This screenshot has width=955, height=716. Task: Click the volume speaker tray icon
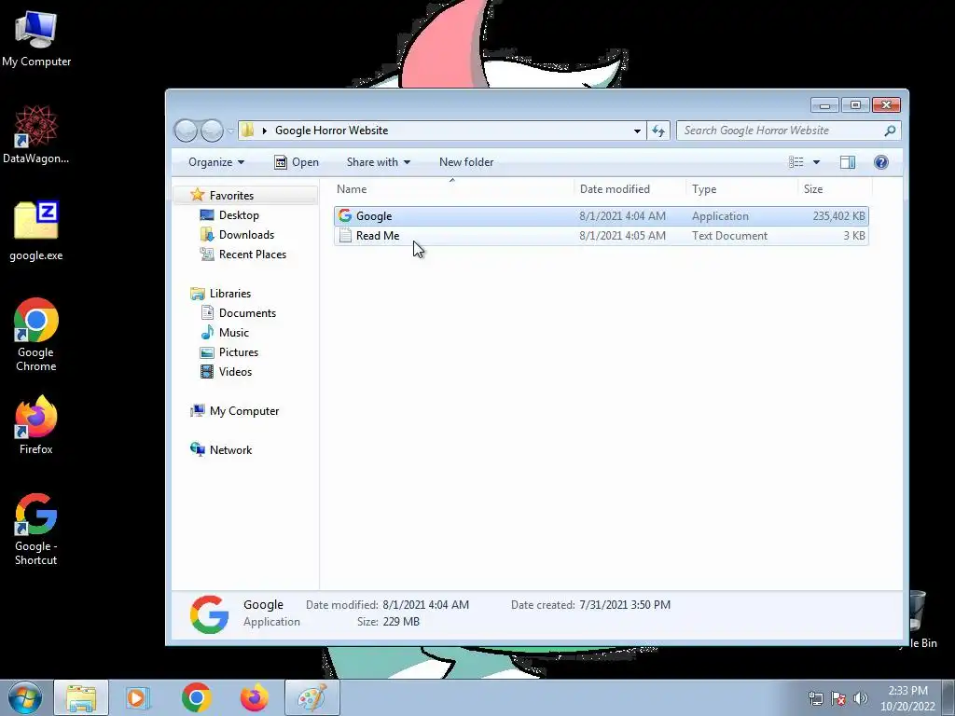tap(861, 698)
